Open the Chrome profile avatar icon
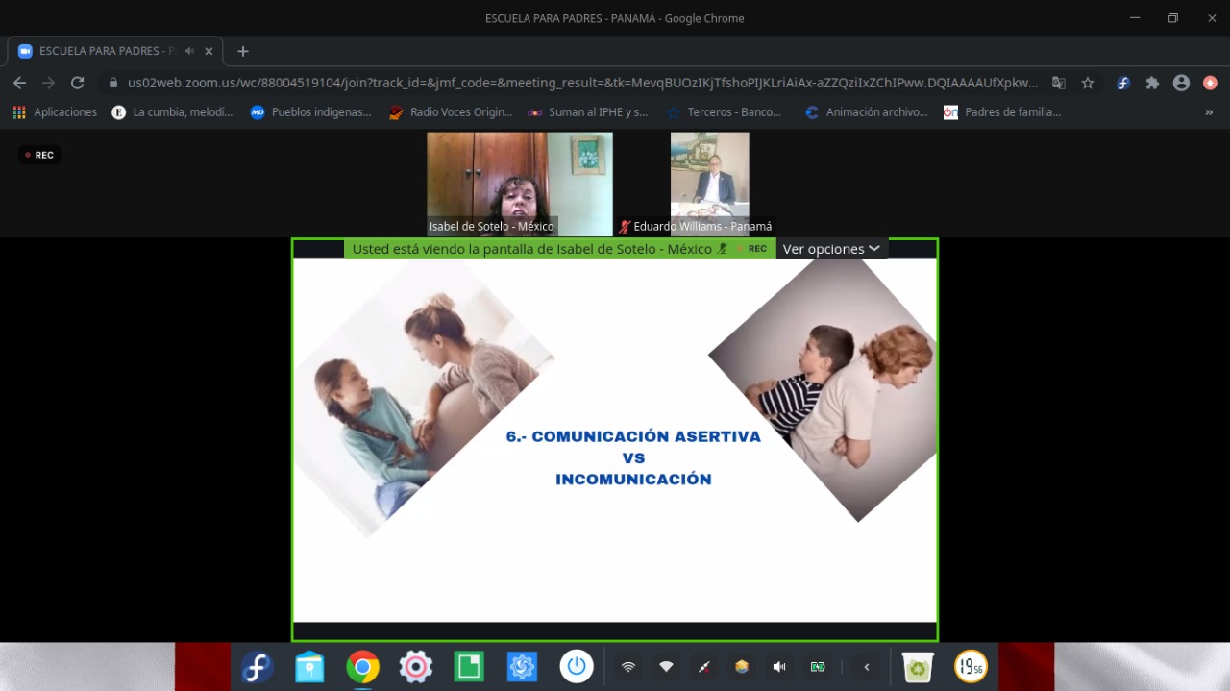 pos(1181,83)
